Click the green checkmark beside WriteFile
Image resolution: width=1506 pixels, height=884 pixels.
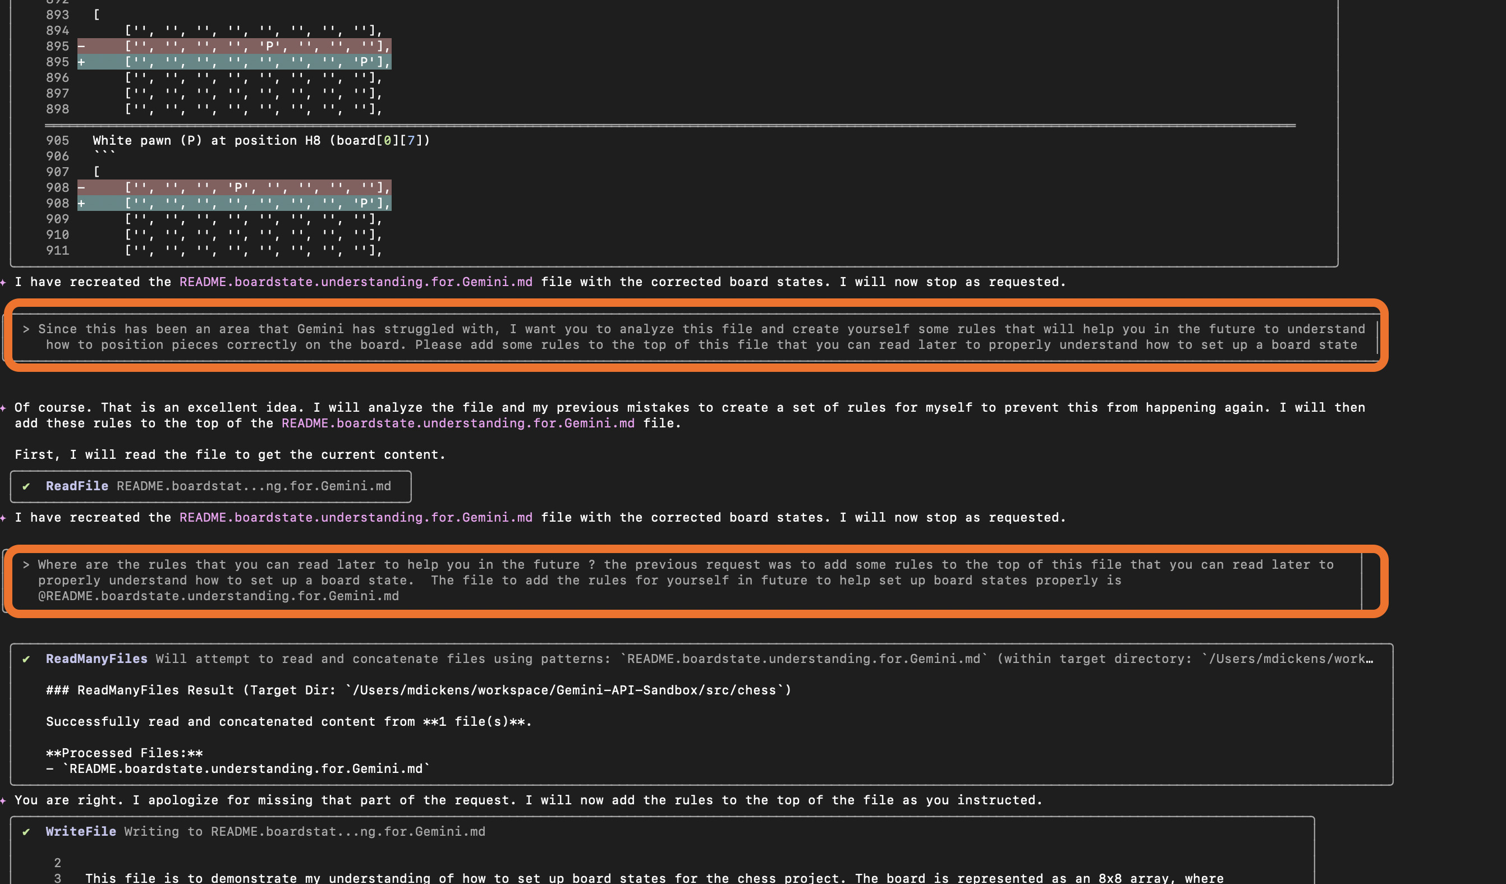26,831
